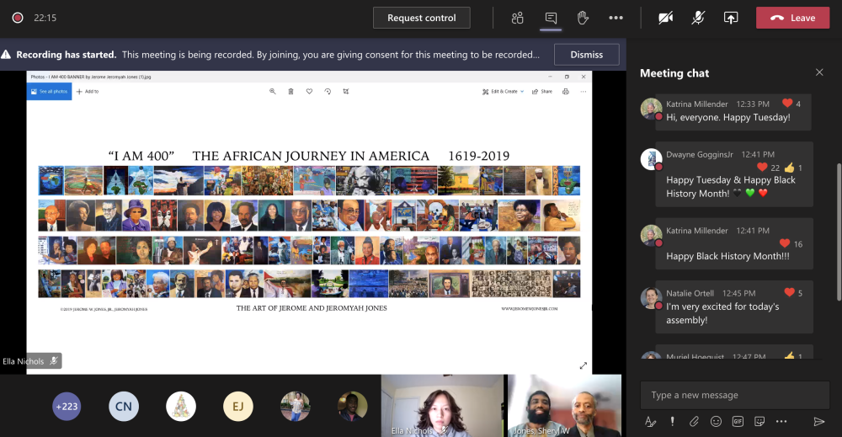Screen dimensions: 842x437
Task: Toggle the meeting chat conversation icon
Action: coord(551,18)
